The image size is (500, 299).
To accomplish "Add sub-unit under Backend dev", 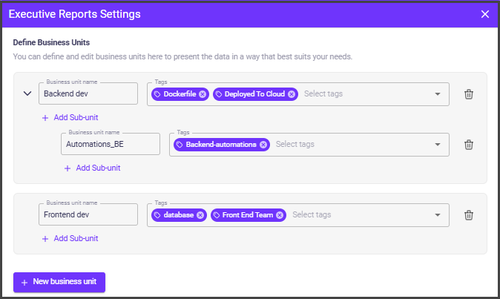I will (x=70, y=117).
